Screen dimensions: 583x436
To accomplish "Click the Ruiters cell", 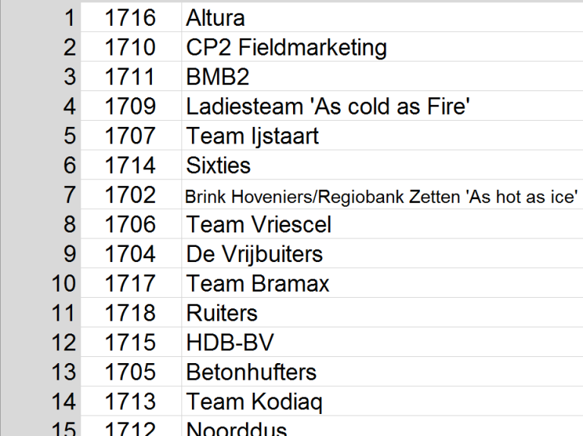I will point(222,313).
